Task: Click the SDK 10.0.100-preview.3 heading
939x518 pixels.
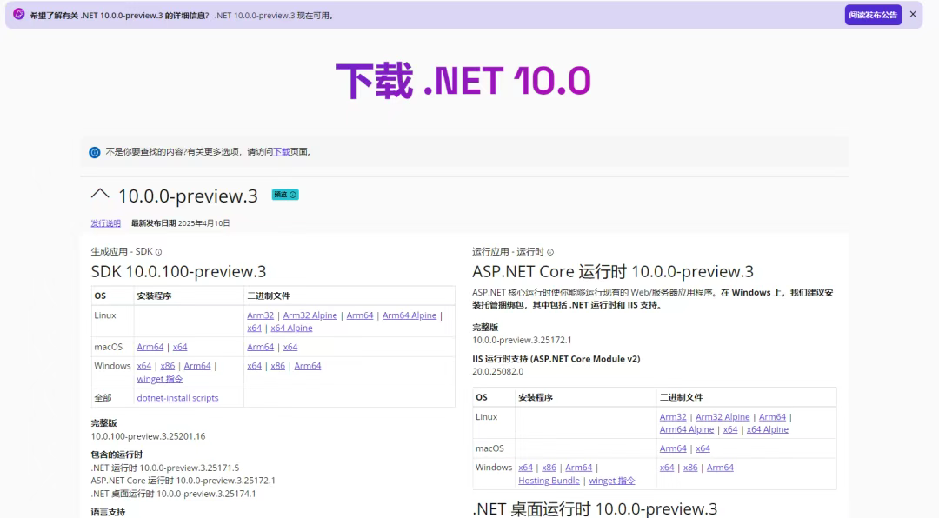Action: 178,272
